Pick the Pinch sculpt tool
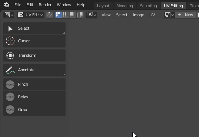 click(x=34, y=84)
